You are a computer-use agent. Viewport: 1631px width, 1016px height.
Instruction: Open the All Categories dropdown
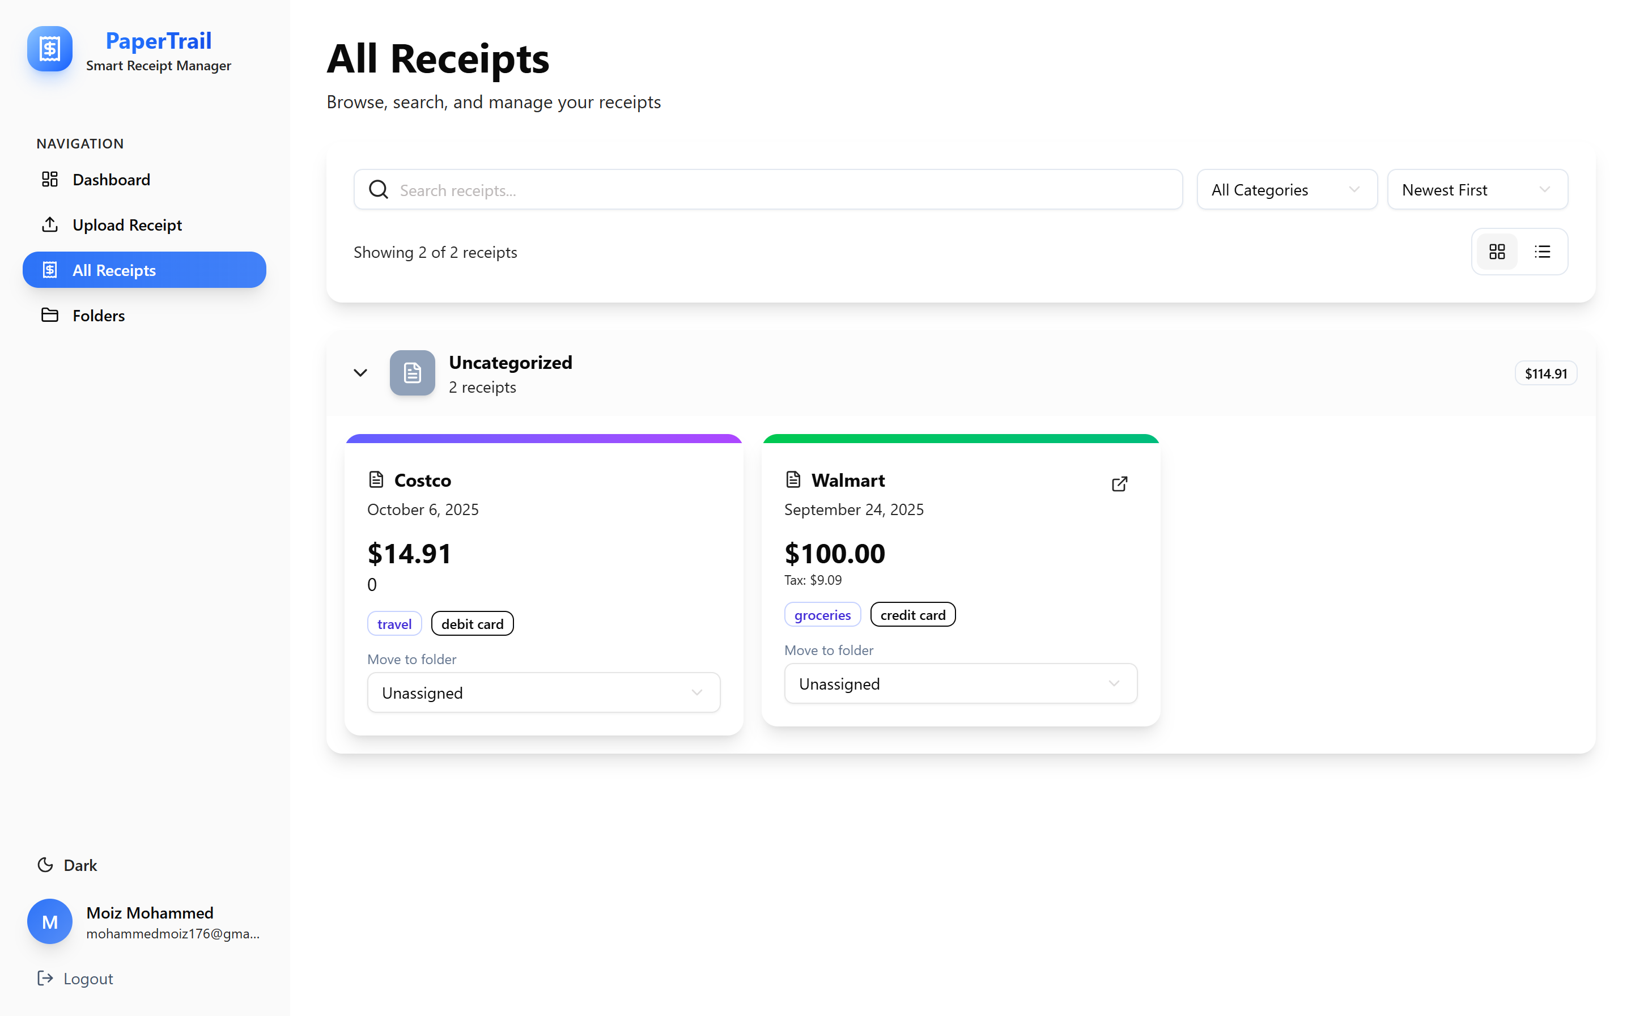tap(1286, 189)
